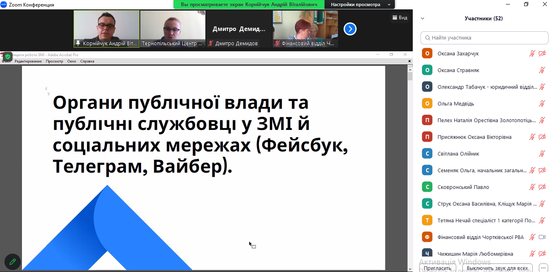The image size is (551, 272).
Task: Click the Найти участника search field
Action: pos(484,37)
